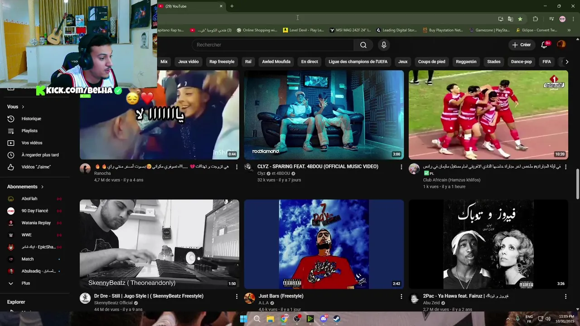Select the Jeux vidéo filter chip
The width and height of the screenshot is (580, 326).
pos(188,62)
